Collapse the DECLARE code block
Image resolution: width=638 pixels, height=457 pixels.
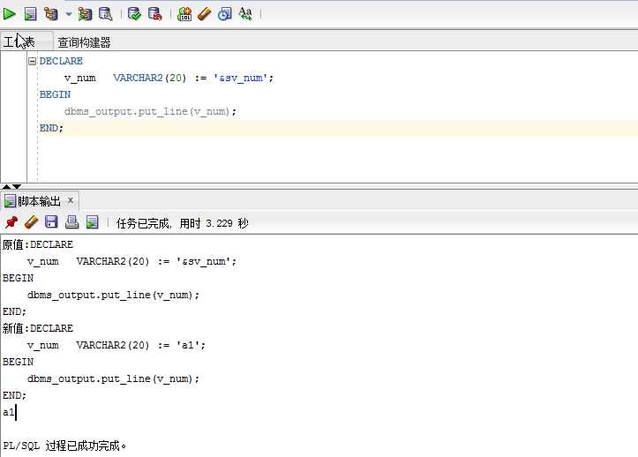click(x=32, y=61)
